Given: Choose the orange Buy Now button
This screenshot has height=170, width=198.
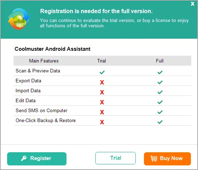Looking at the screenshot, I should click(x=167, y=159).
